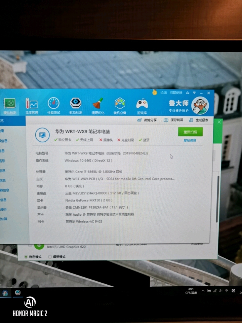Select the 稳定模式 radio button
Screen dimensions: 242x323
pyautogui.click(x=26, y=257)
